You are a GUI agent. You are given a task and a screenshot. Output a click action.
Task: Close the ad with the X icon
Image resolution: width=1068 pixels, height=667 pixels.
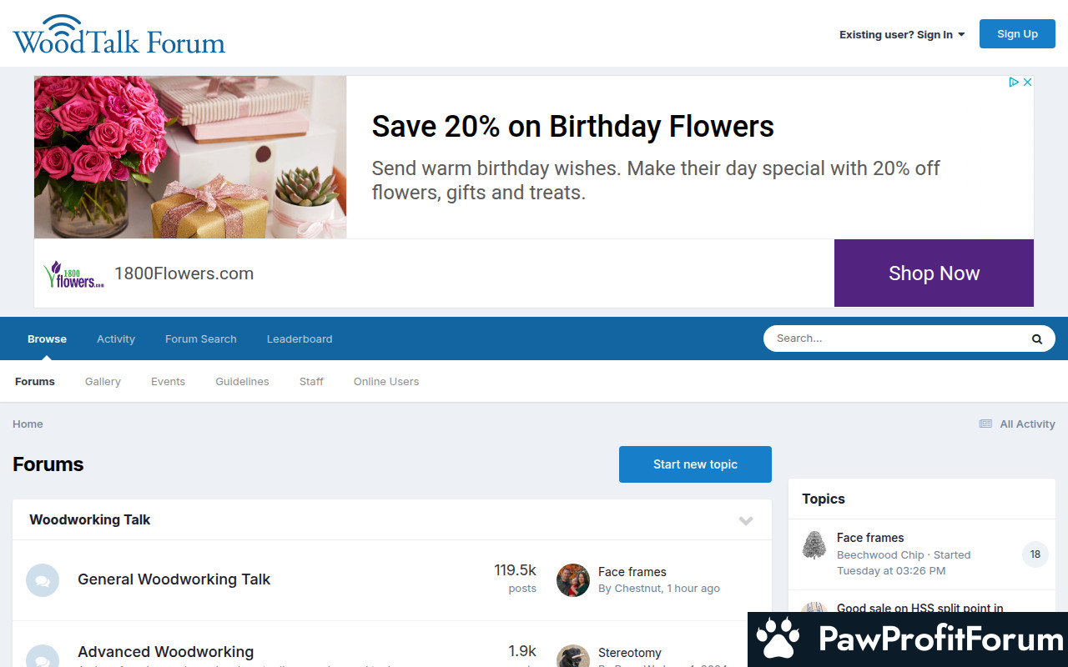click(1028, 83)
